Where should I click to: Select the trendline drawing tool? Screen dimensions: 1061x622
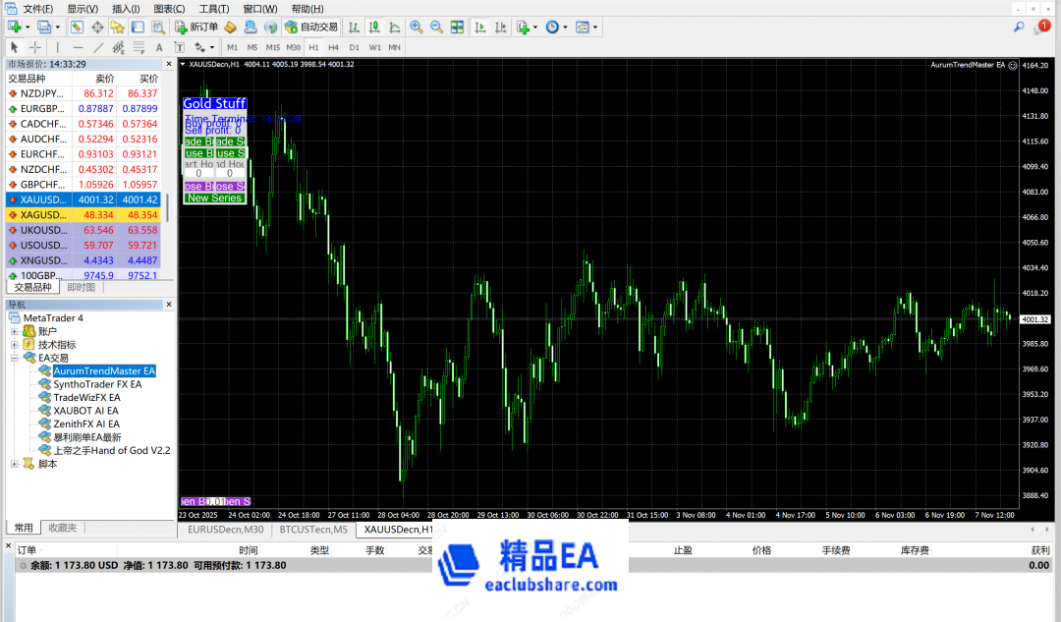pos(98,47)
